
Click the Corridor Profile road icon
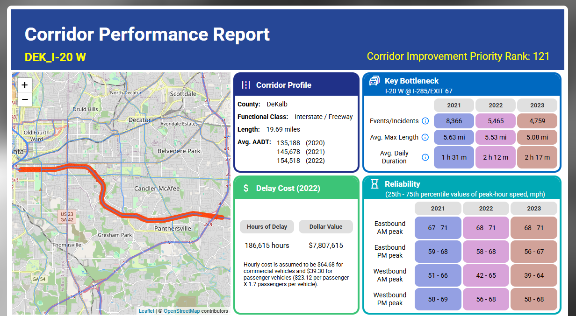click(246, 85)
